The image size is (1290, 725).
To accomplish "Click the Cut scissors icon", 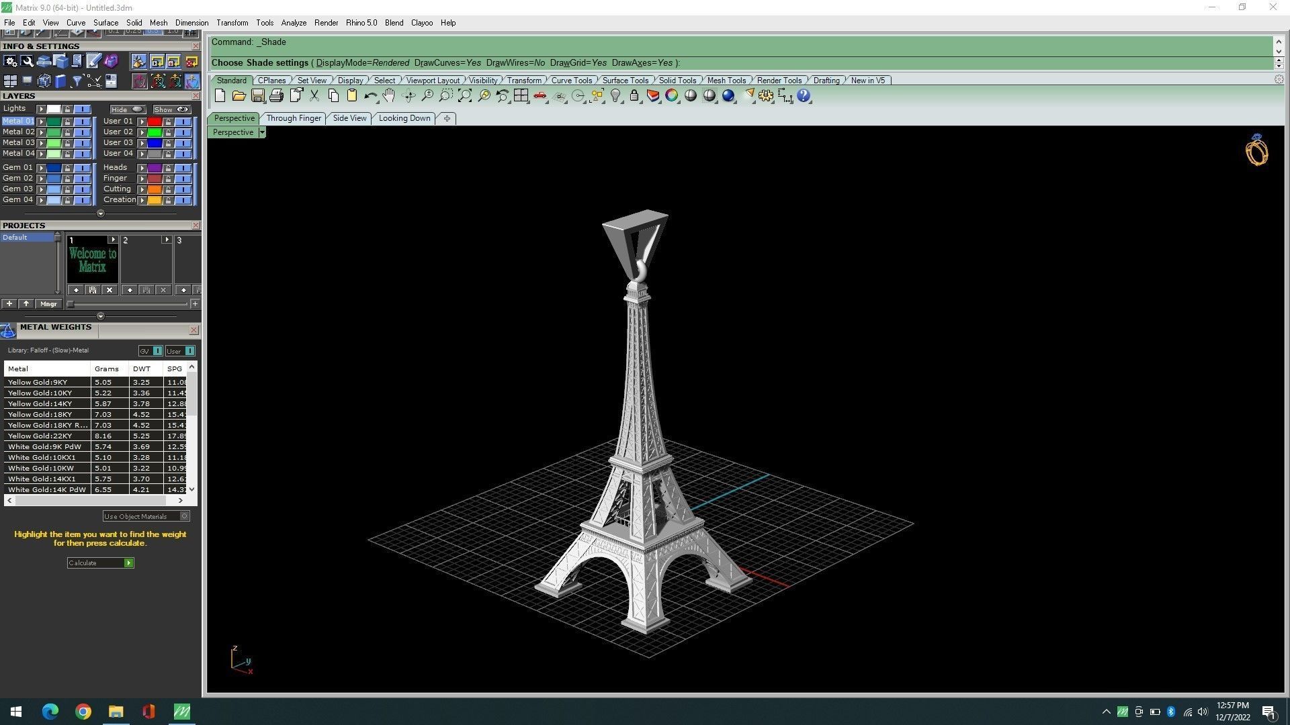I will coord(314,96).
